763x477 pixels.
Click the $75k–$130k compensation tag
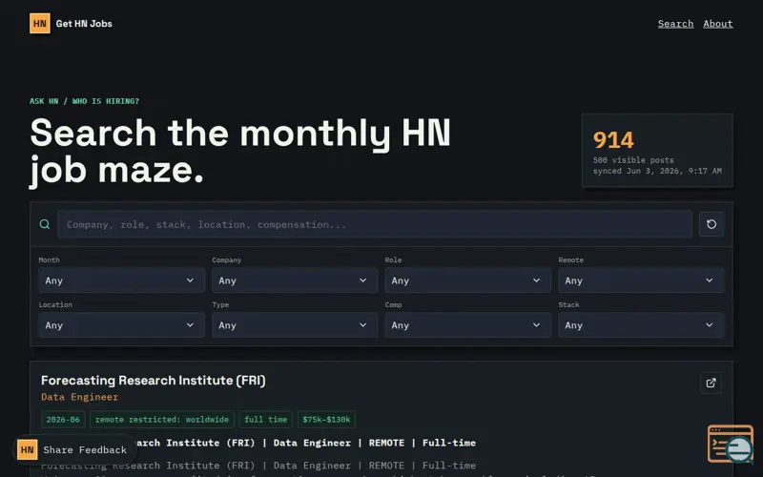pos(326,420)
